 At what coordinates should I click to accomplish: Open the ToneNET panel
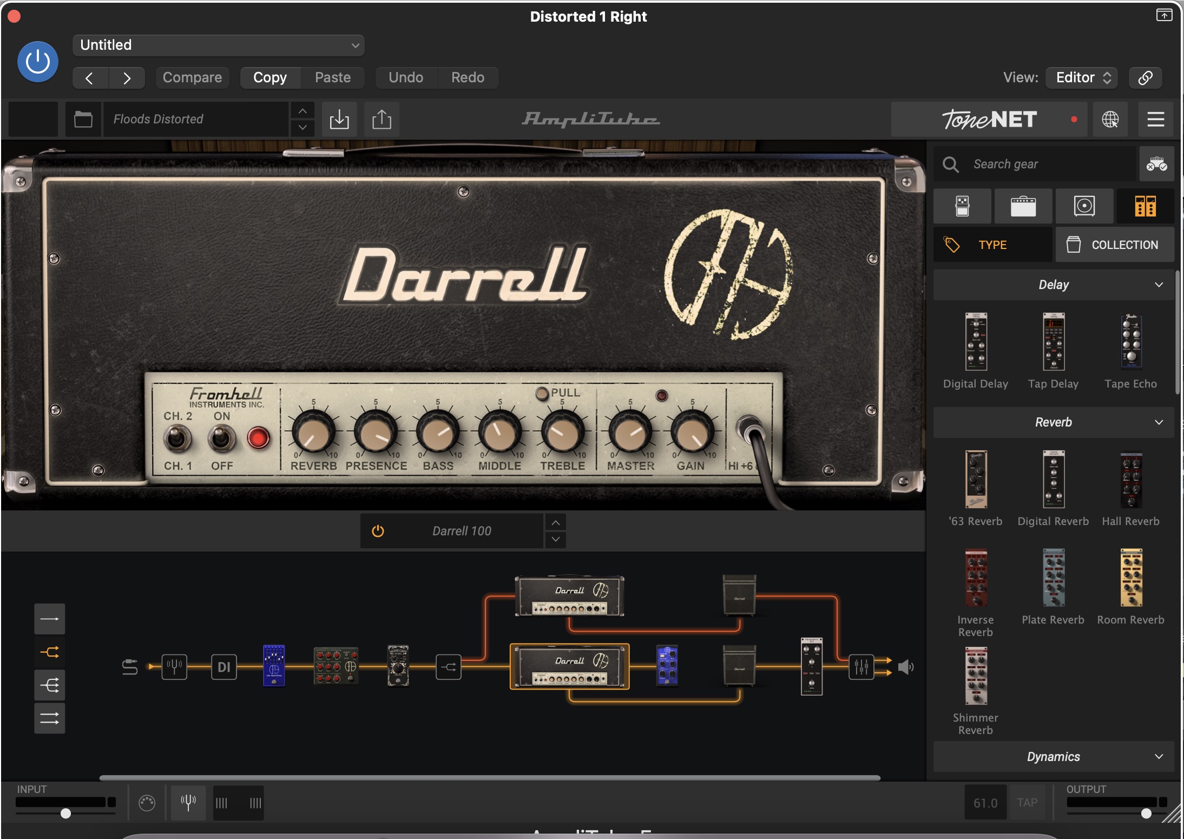[x=990, y=119]
